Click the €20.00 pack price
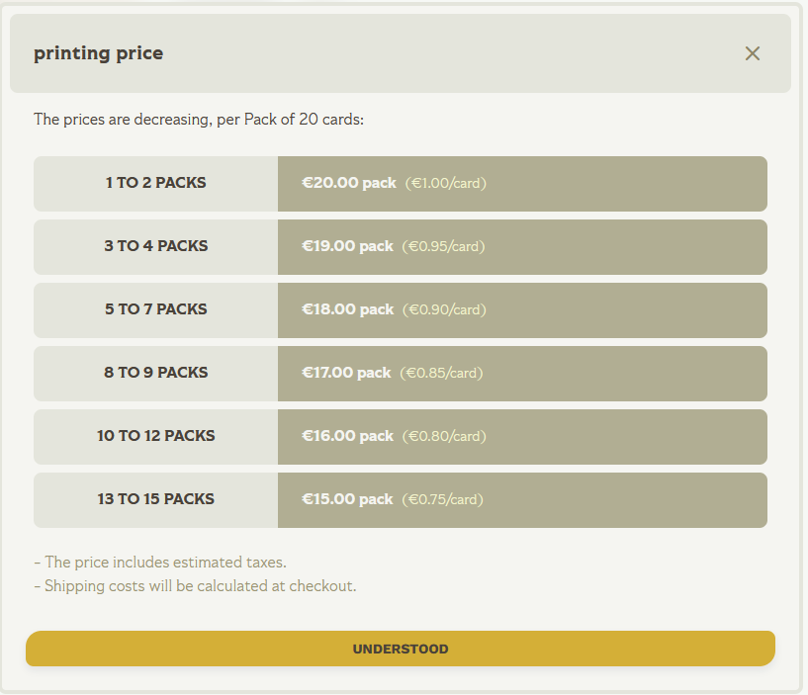The width and height of the screenshot is (808, 695). coord(348,183)
